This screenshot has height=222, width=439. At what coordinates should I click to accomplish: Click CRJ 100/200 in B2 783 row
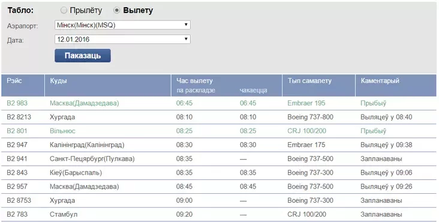click(307, 214)
